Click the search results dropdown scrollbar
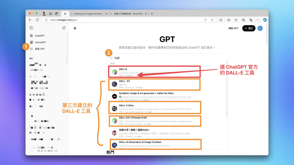The height and width of the screenshot is (165, 294). click(227, 90)
